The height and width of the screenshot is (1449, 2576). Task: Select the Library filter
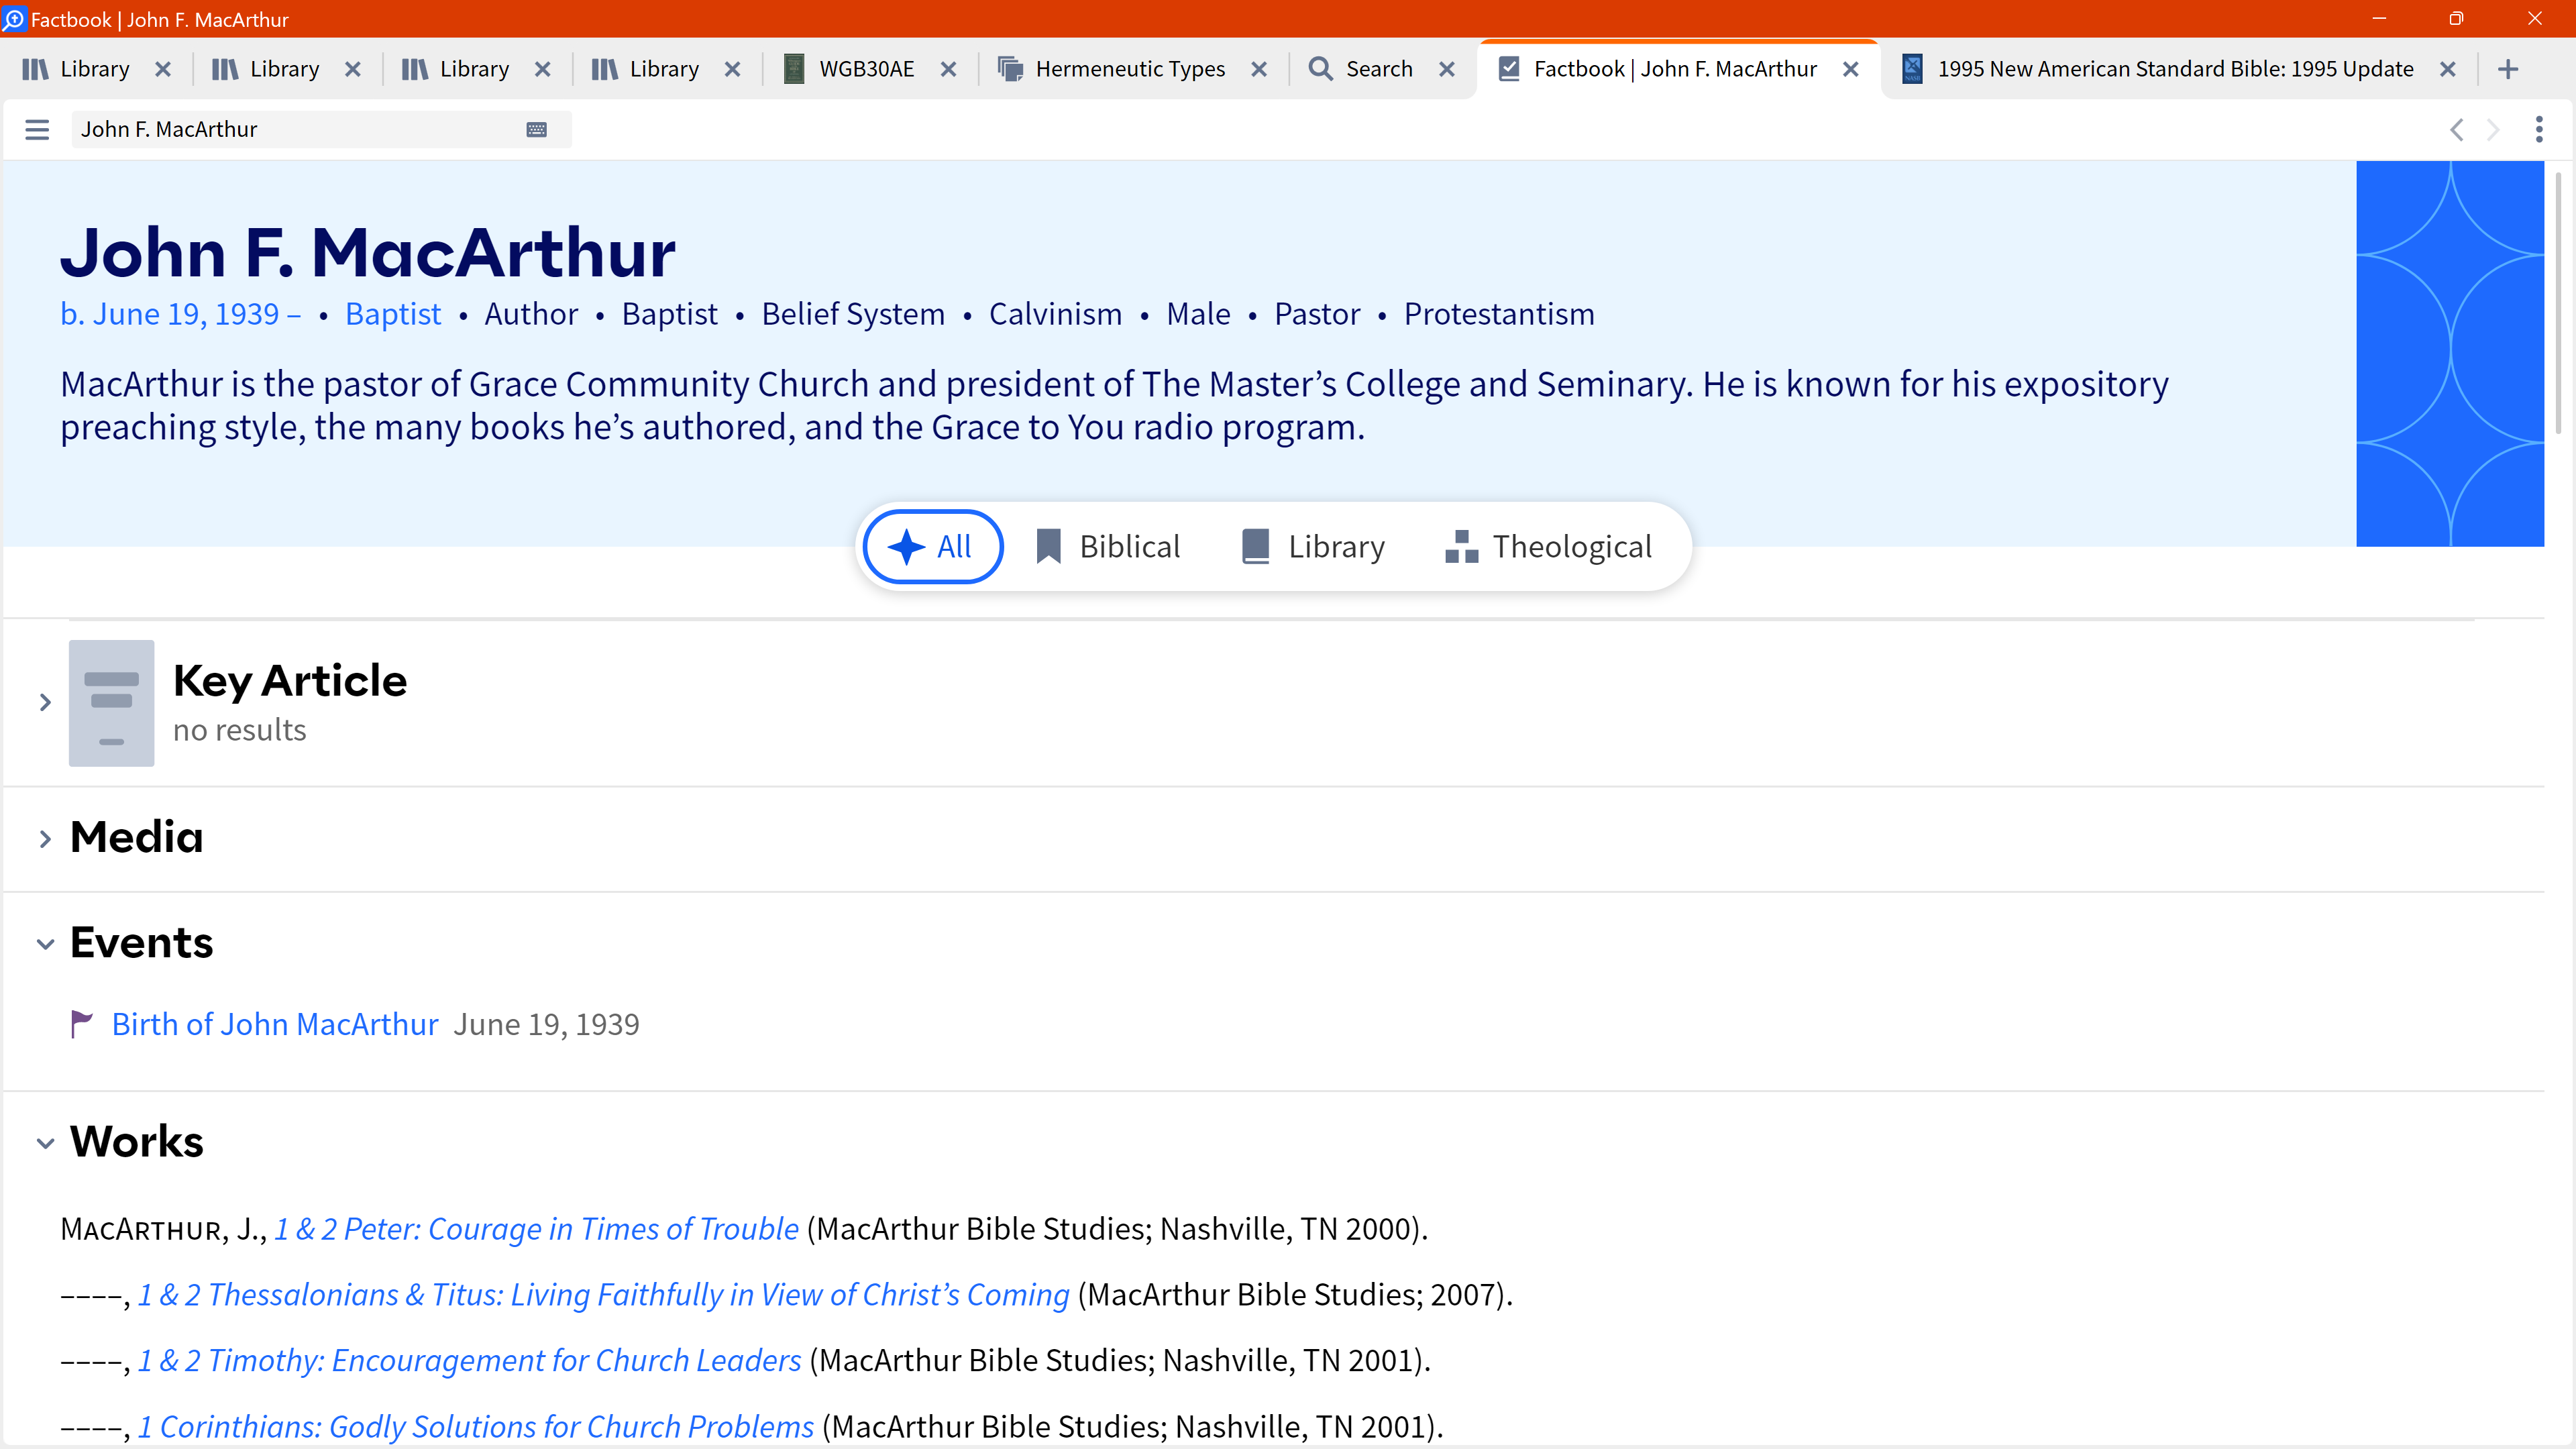coord(1313,547)
